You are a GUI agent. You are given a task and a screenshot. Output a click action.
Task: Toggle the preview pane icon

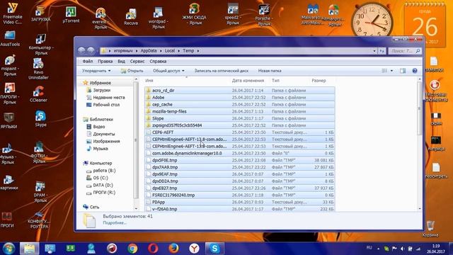coord(403,71)
